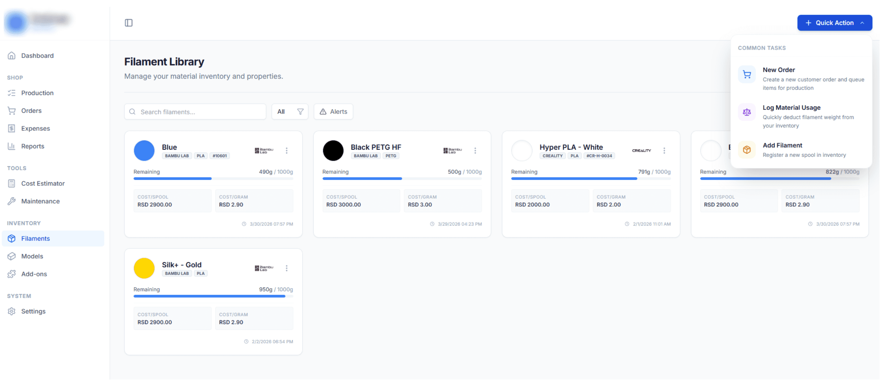Click the blue color swatch on Blue card
The width and height of the screenshot is (883, 391).
tap(144, 150)
